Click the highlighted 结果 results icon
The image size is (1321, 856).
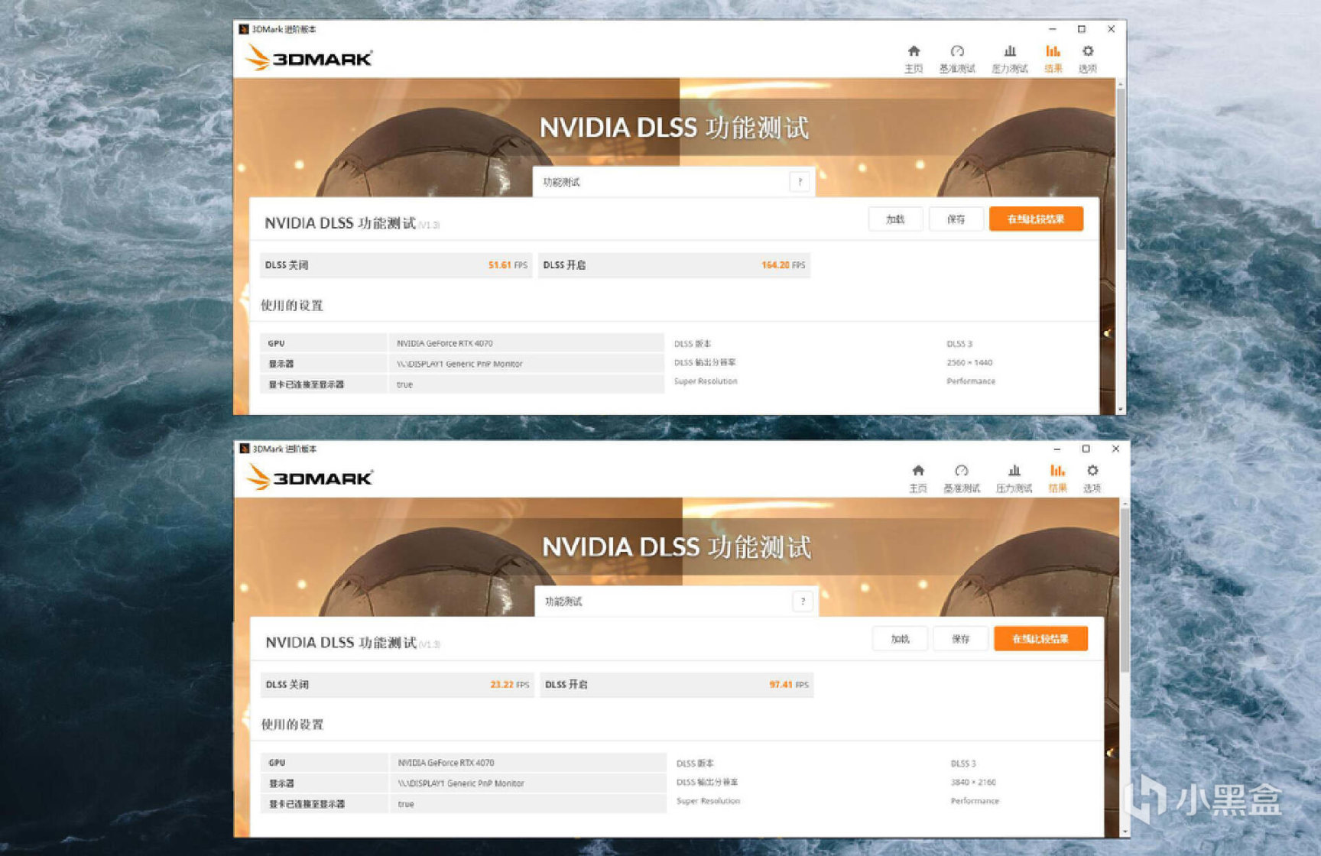pos(1053,57)
